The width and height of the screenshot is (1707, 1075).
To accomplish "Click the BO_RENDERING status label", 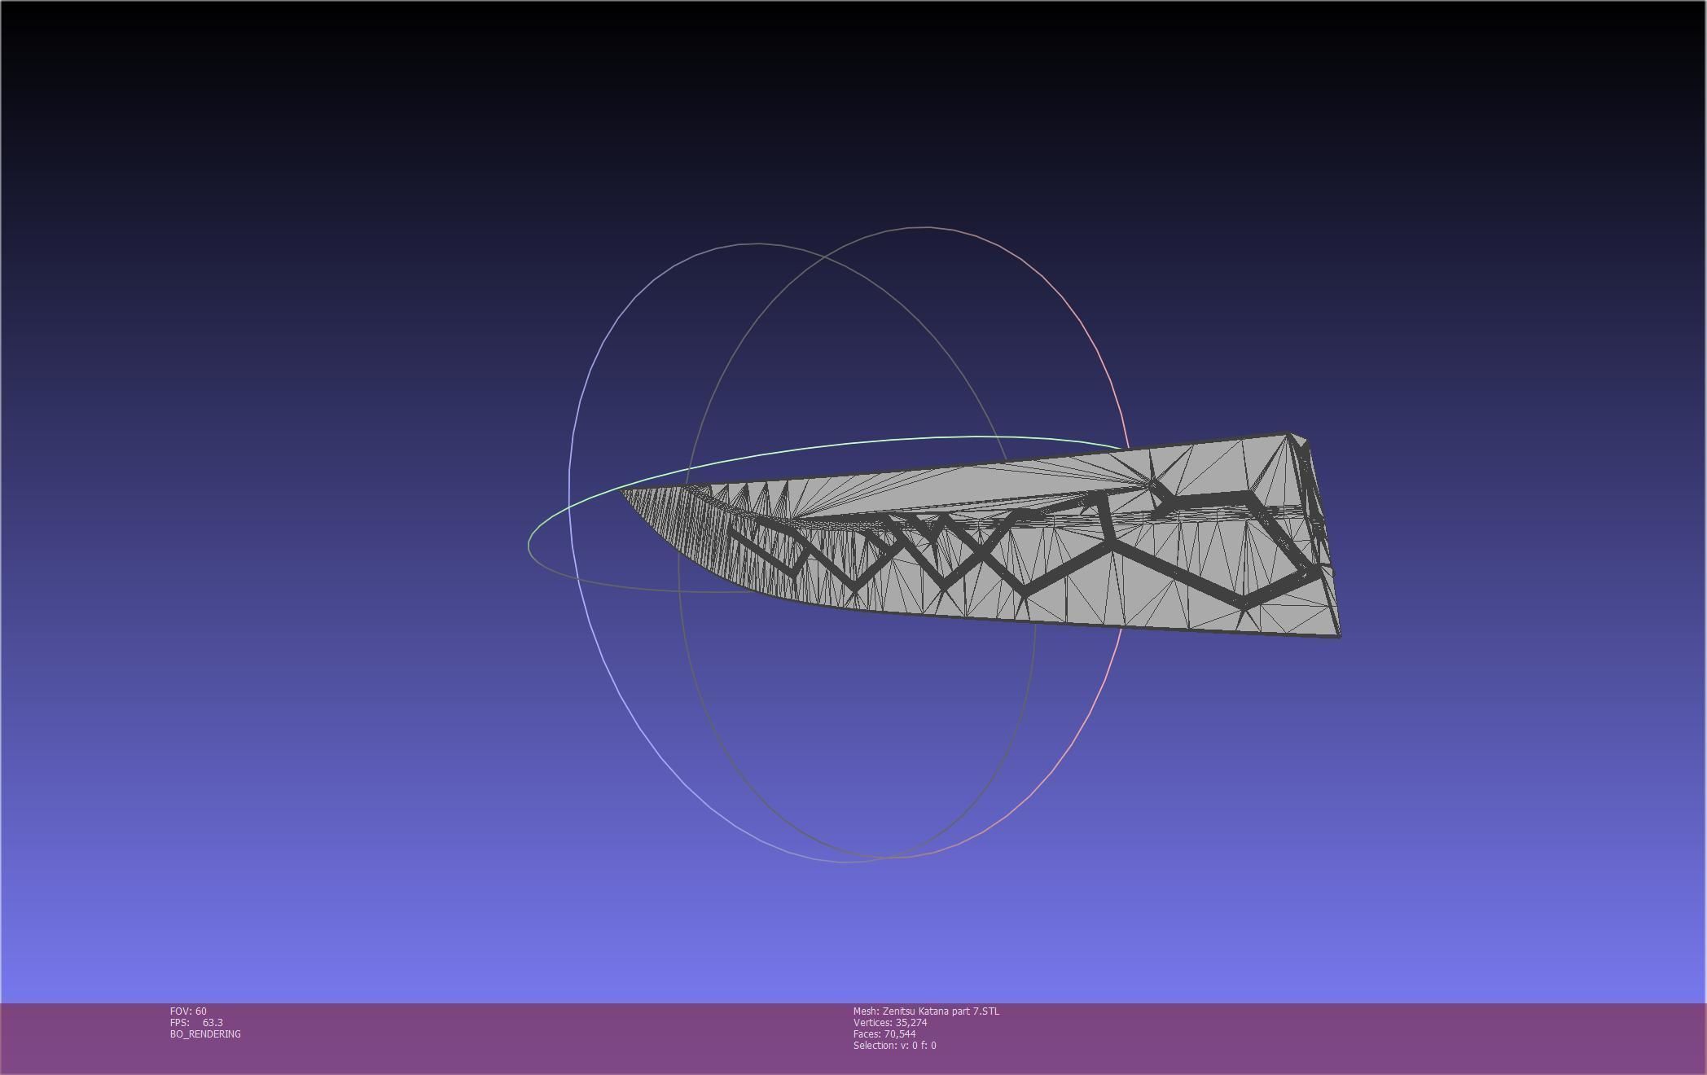I will coord(205,1033).
